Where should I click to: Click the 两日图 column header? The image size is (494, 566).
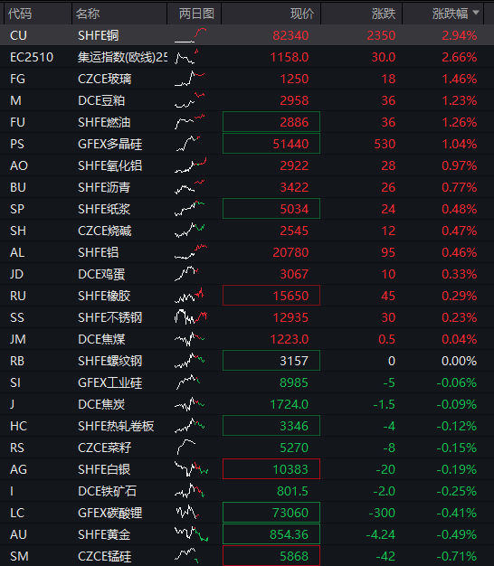[x=196, y=14]
